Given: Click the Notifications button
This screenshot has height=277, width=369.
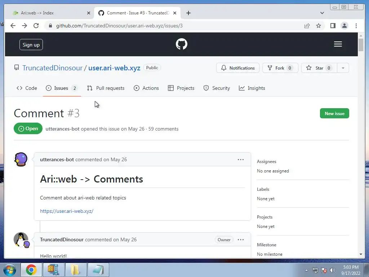Looking at the screenshot, I should click(238, 68).
